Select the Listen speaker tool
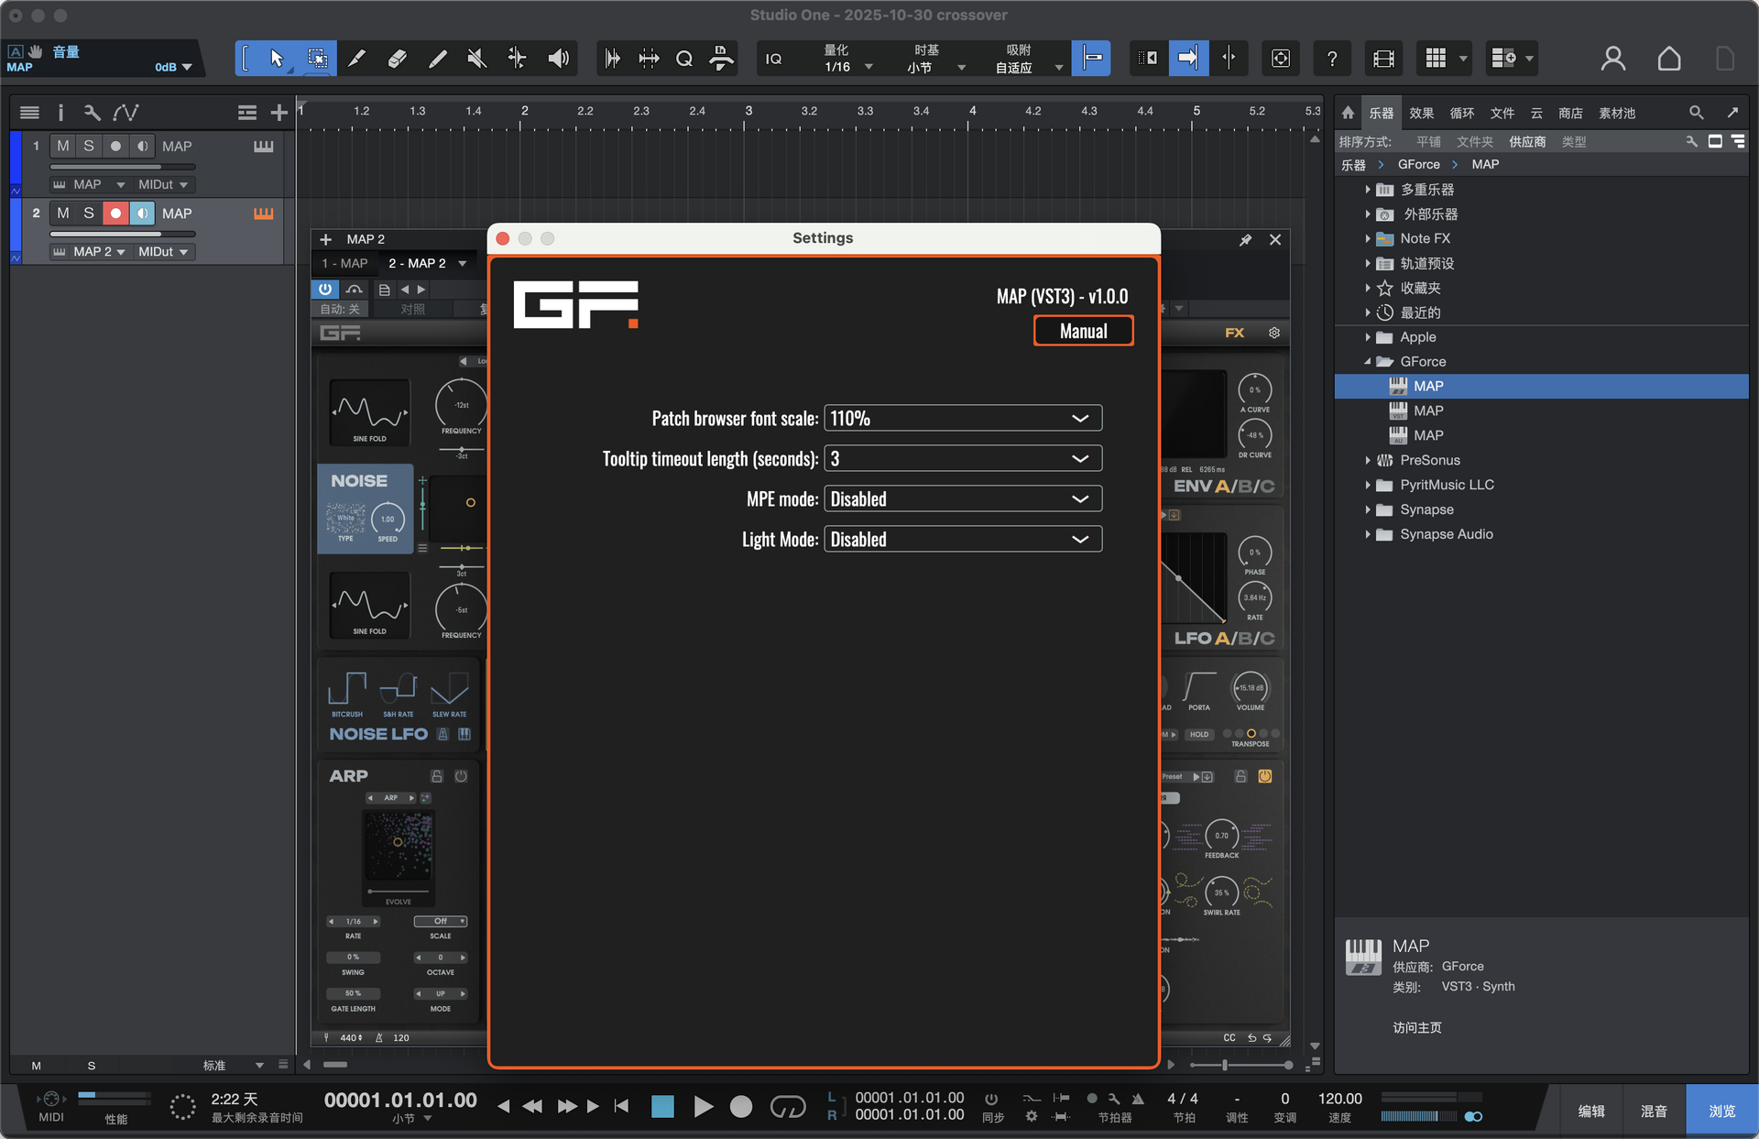The image size is (1759, 1139). [x=558, y=59]
